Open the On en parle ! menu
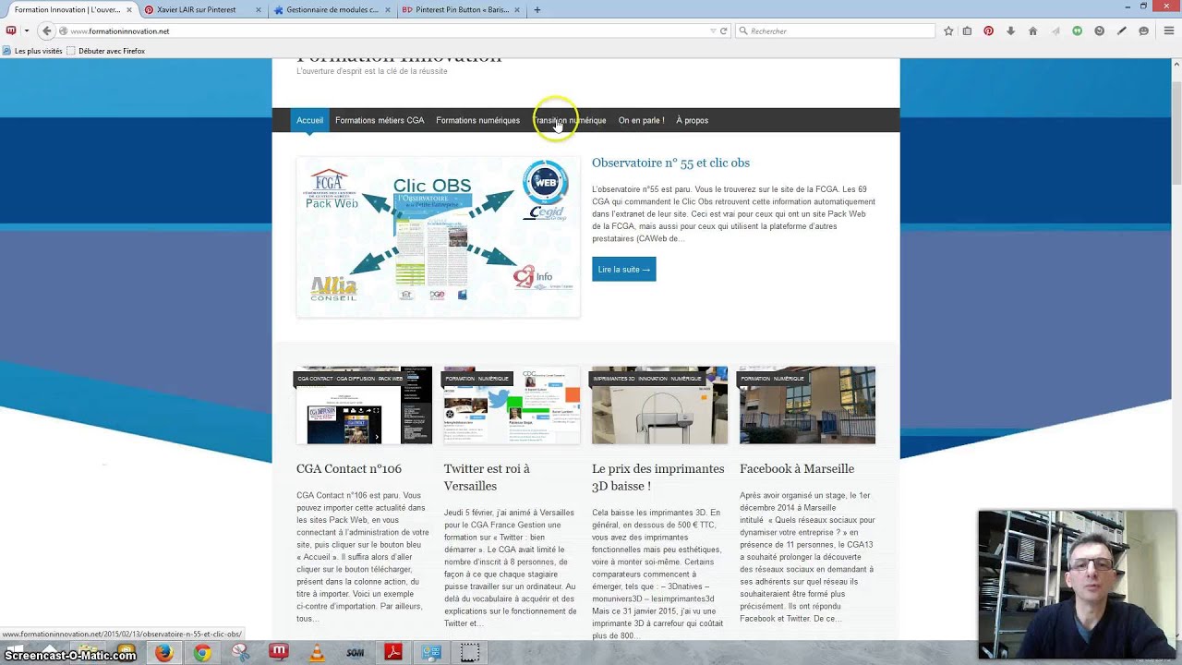The image size is (1182, 665). pyautogui.click(x=641, y=120)
